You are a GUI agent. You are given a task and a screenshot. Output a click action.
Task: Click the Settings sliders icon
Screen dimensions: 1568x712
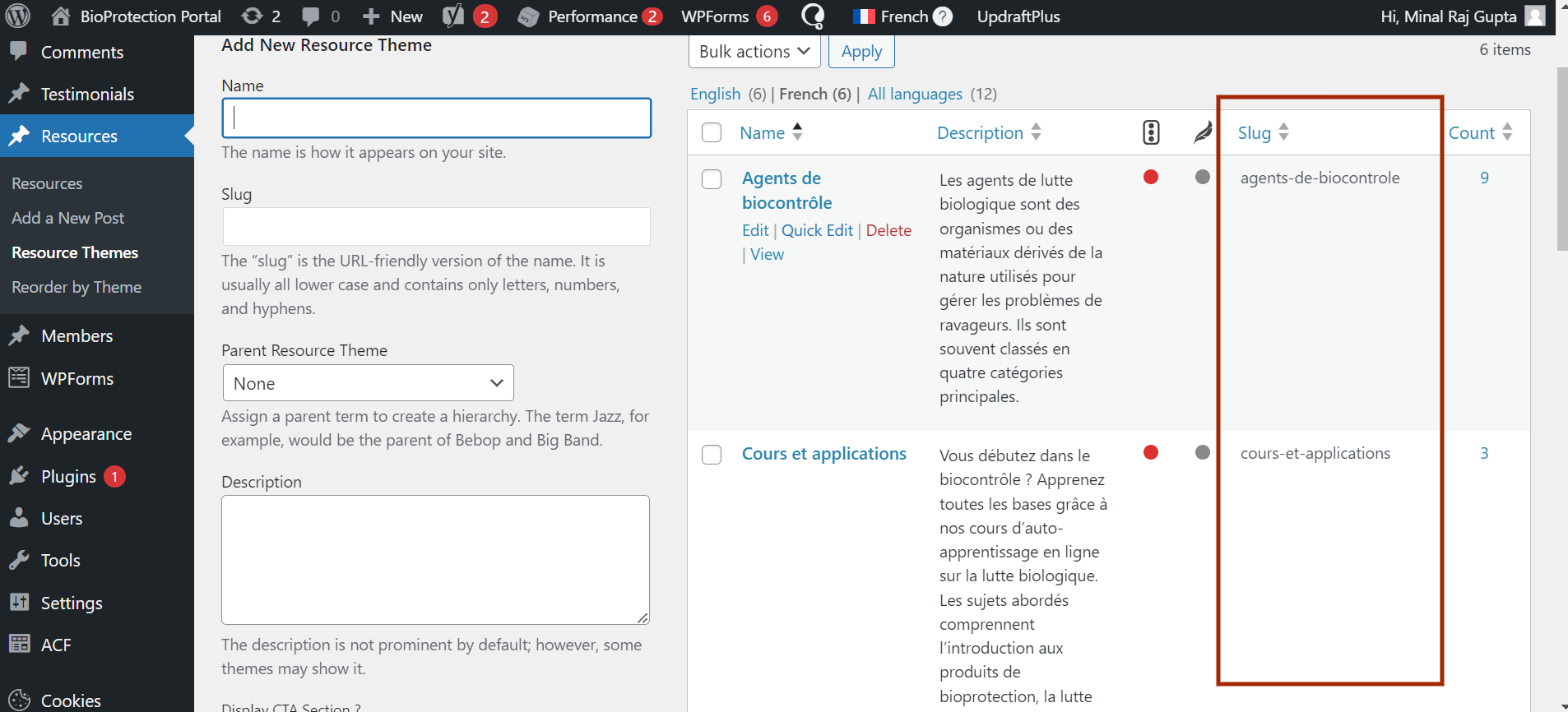(18, 603)
